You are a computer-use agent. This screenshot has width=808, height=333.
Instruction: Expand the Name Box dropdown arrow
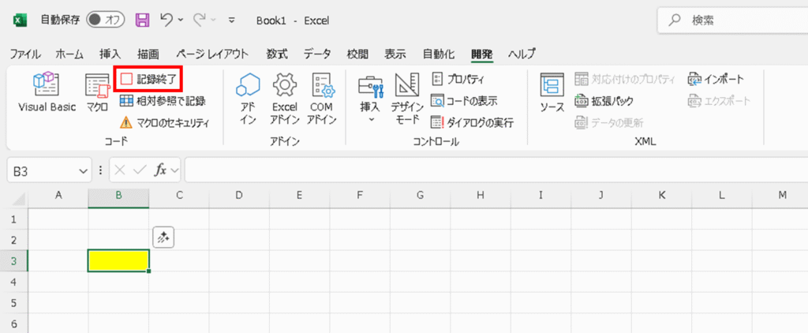point(82,171)
